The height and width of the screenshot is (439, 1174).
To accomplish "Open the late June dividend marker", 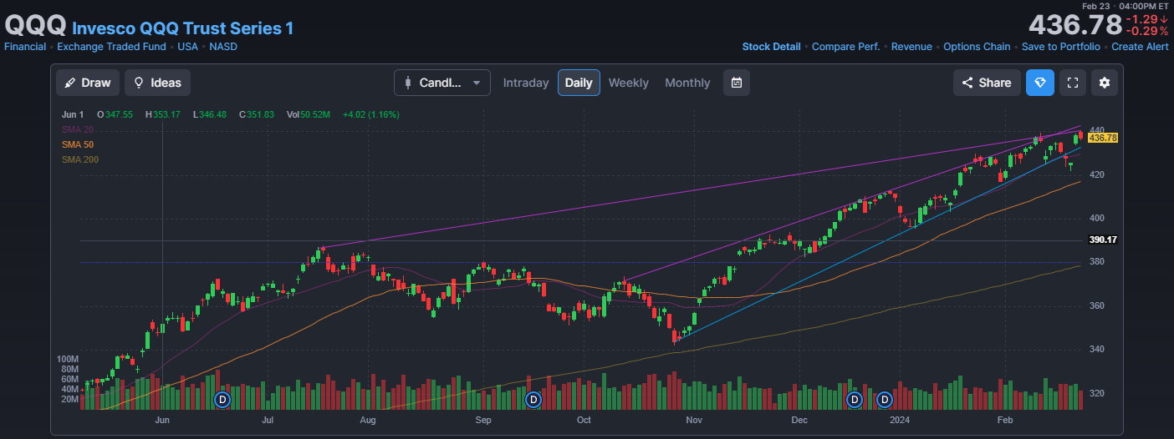I will pyautogui.click(x=222, y=400).
